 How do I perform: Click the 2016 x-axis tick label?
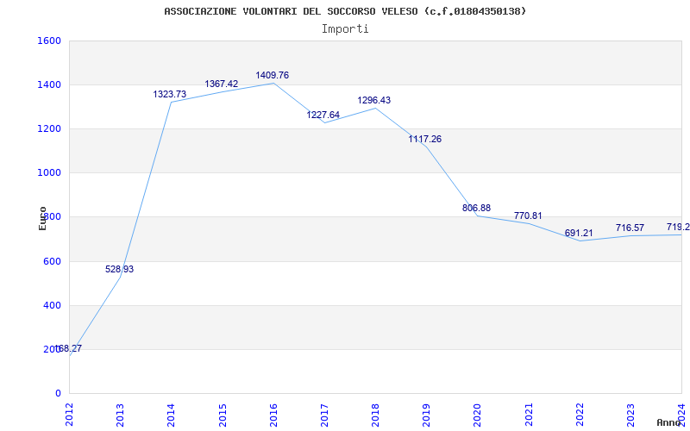pyautogui.click(x=273, y=415)
